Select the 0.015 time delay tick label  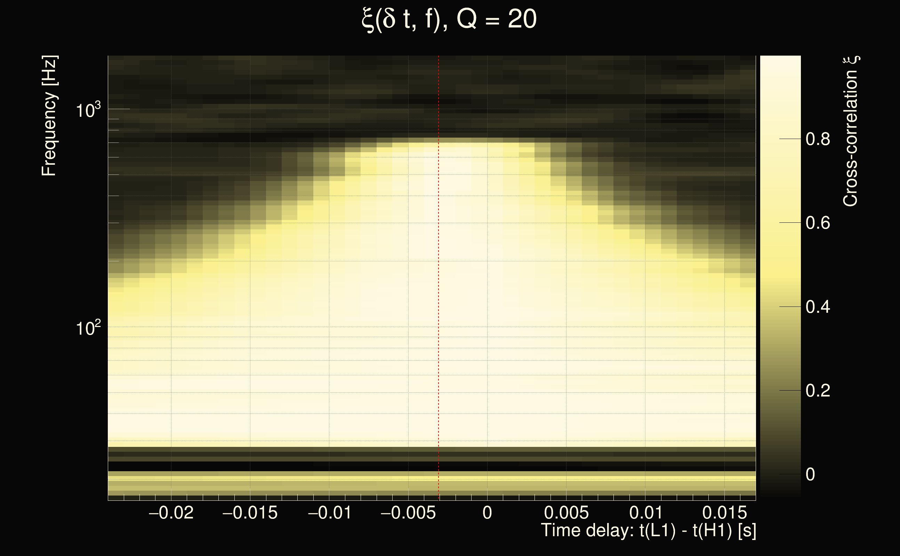pos(724,513)
